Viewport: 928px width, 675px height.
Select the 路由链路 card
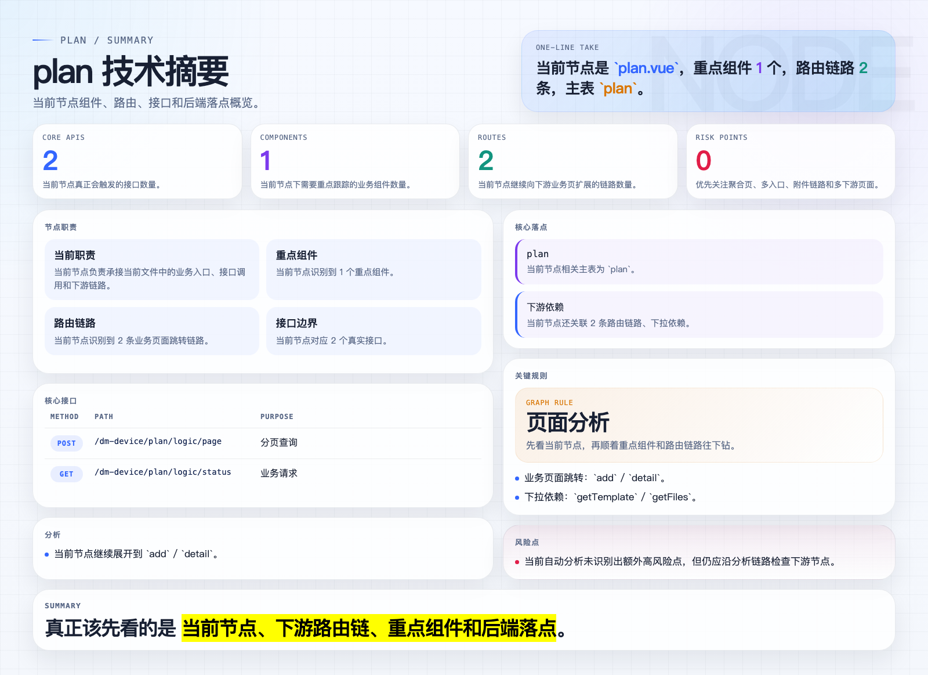click(x=152, y=331)
